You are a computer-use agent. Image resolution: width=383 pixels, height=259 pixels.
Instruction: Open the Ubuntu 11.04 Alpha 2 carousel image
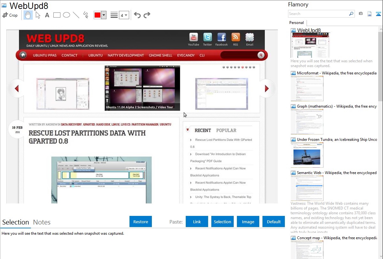pos(142,88)
